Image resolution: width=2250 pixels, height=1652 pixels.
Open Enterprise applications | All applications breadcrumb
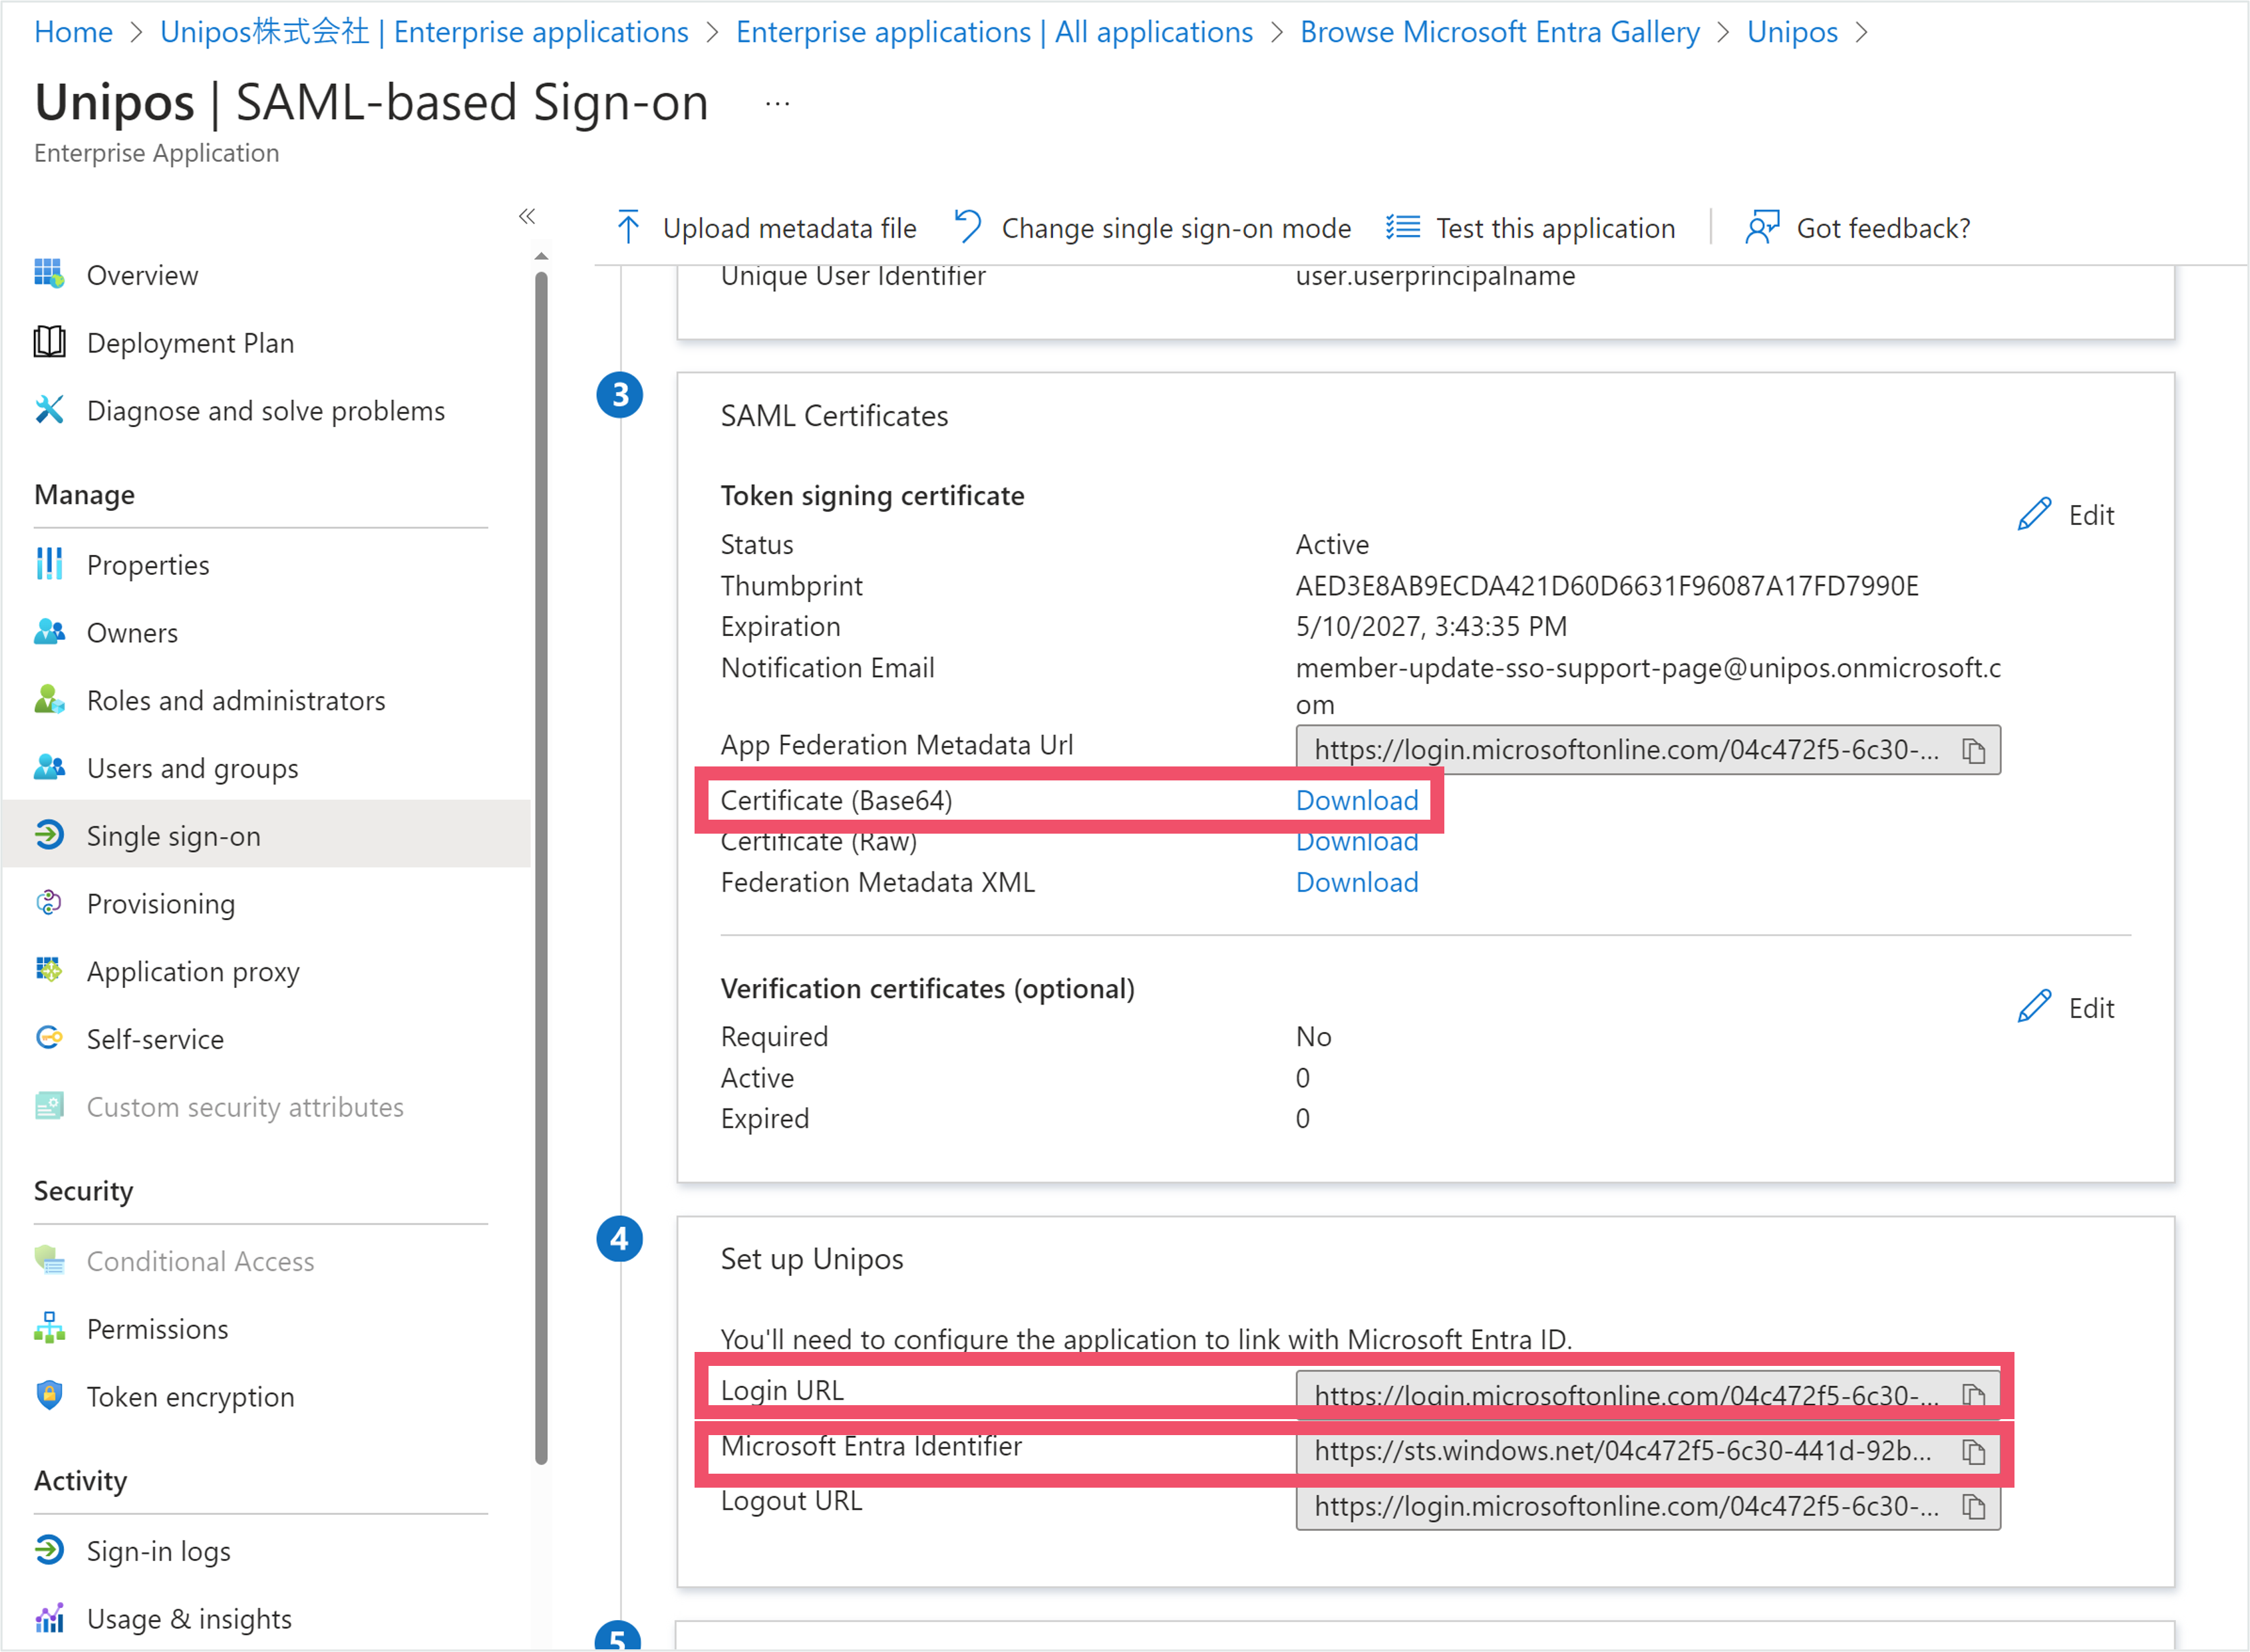(994, 32)
